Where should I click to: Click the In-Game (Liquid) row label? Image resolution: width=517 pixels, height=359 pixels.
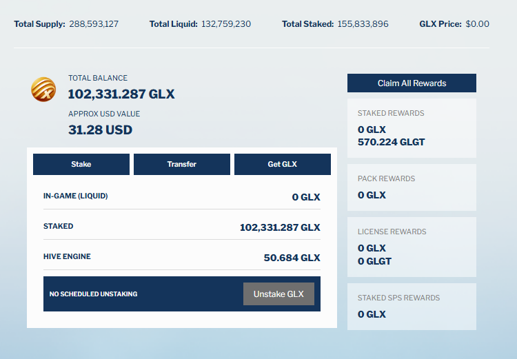(x=76, y=196)
